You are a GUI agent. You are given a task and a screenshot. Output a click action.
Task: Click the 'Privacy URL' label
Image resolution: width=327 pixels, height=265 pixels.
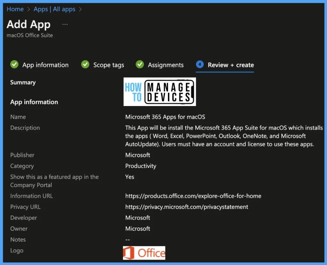[x=25, y=207]
